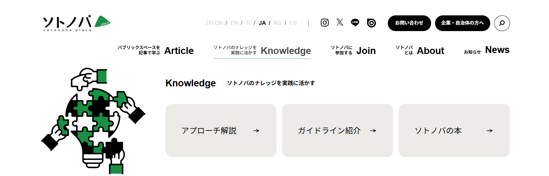The height and width of the screenshot is (176, 549).
Task: Click the puzzle lightbulb illustration
Action: [94, 121]
